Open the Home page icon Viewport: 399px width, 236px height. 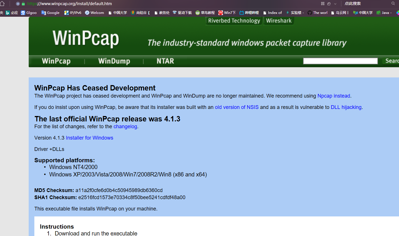(x=3, y=4)
